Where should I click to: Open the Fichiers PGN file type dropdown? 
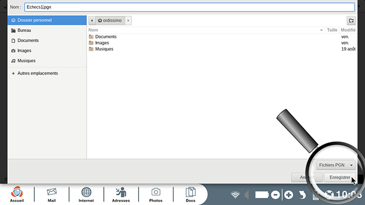coord(336,165)
